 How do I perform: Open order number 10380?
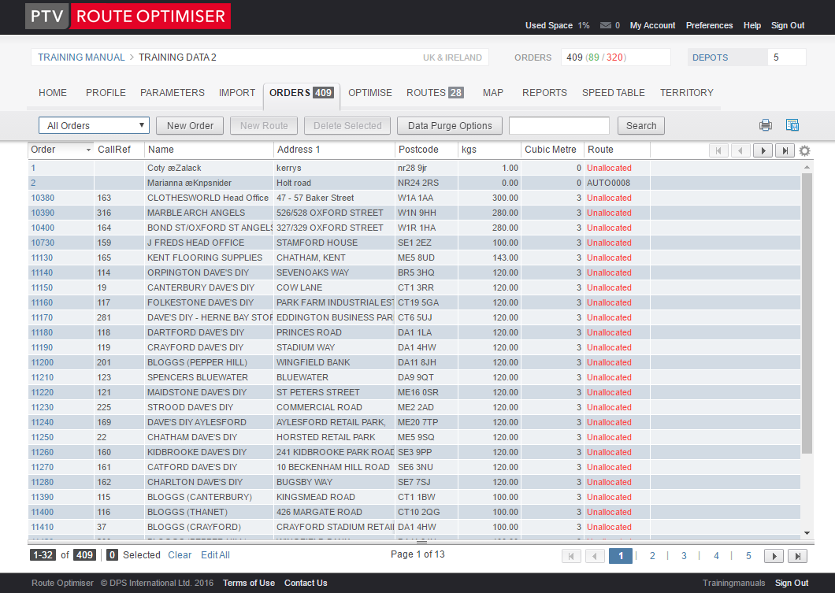coord(43,198)
